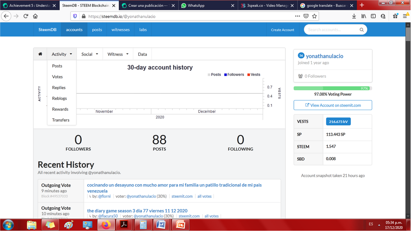Open posts in the SteemDB navbar

[x=97, y=30]
